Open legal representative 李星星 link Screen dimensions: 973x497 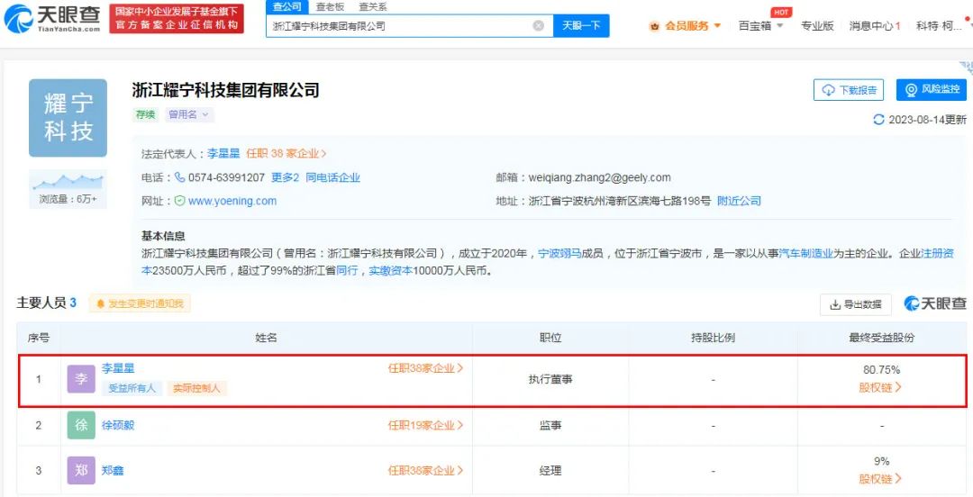click(223, 153)
